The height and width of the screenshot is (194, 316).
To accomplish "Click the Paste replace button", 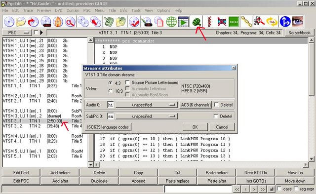I will (x=178, y=181).
